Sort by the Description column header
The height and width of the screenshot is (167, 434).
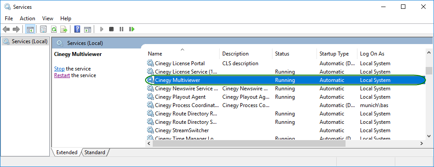(246, 53)
